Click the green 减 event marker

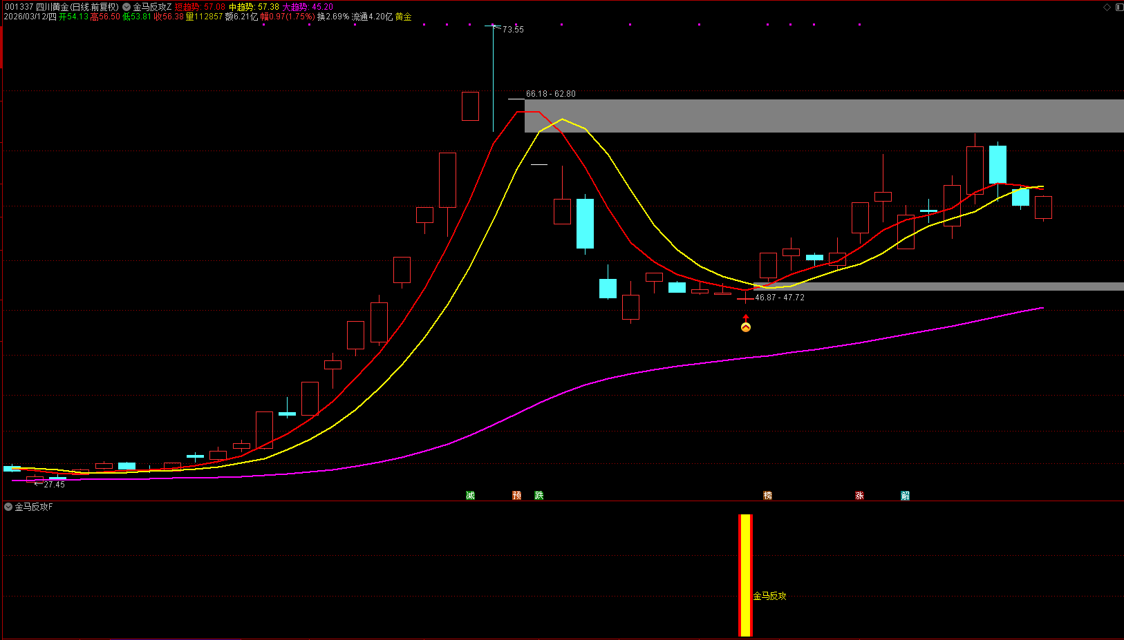pos(470,495)
